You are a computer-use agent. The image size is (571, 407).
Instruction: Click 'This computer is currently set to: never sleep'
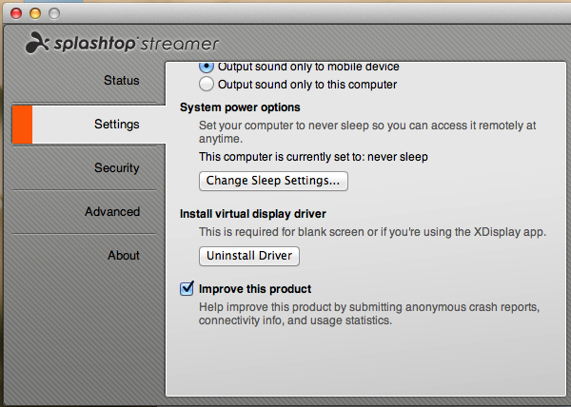point(313,157)
